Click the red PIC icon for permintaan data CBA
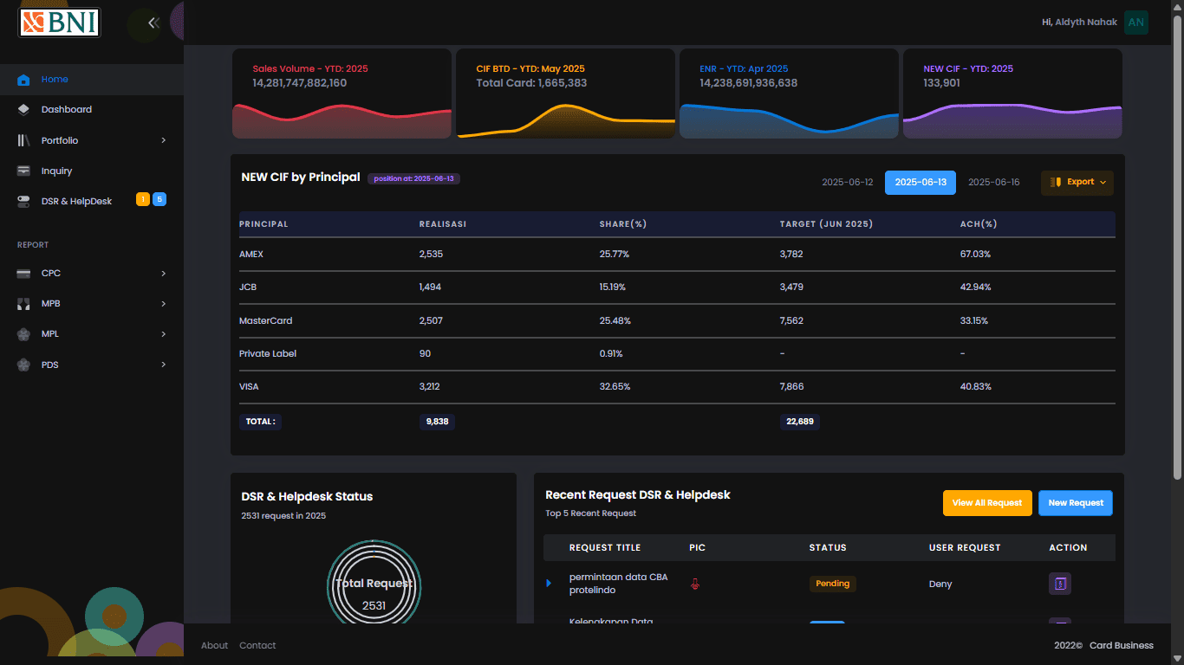The image size is (1184, 665). 695,584
